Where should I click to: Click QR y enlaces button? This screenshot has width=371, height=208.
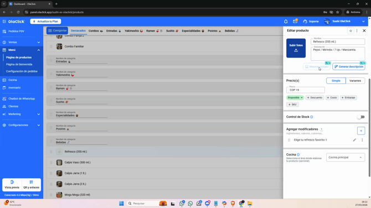coord(31,185)
